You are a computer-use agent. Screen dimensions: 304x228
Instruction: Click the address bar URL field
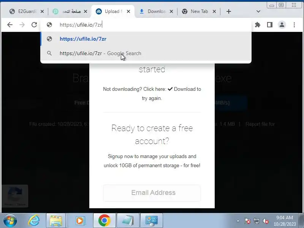[146, 25]
